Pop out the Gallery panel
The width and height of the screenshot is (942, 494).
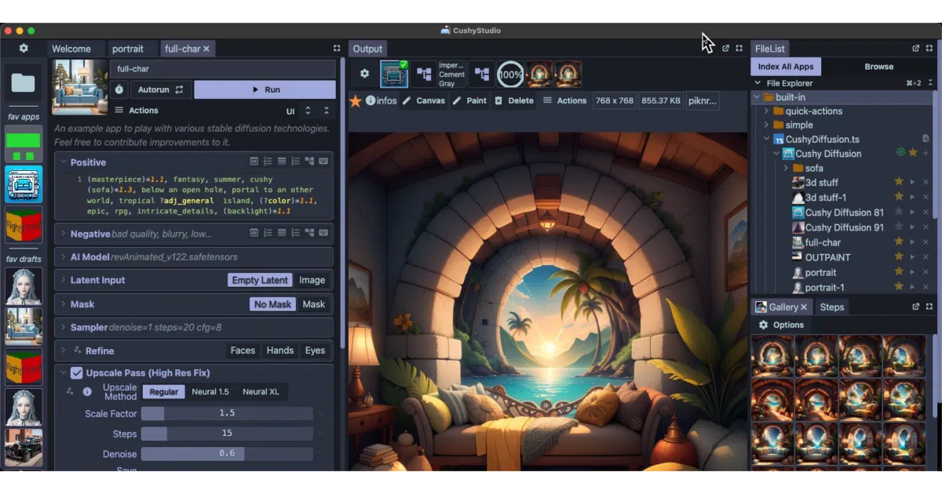tap(916, 307)
